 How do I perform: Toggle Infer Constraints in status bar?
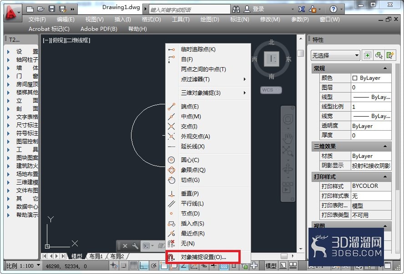coord(114,265)
